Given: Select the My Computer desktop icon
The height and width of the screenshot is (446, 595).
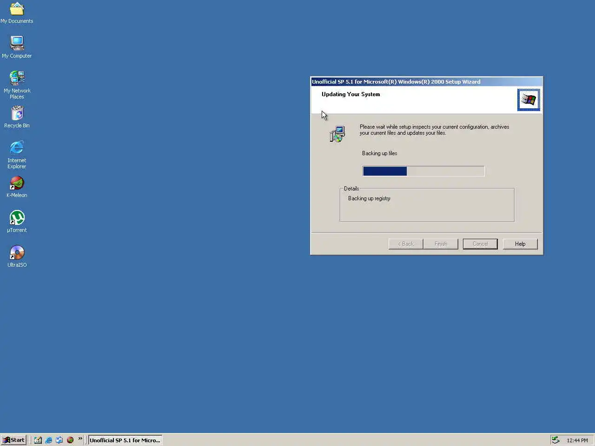Looking at the screenshot, I should (17, 47).
